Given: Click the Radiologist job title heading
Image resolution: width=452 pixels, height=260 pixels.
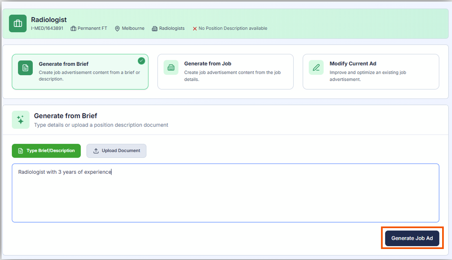Looking at the screenshot, I should 49,20.
